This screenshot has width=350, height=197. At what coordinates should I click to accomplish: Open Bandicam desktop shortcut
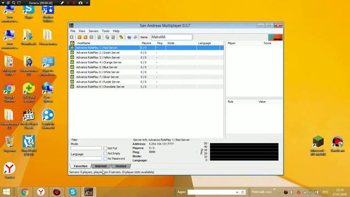(337, 144)
